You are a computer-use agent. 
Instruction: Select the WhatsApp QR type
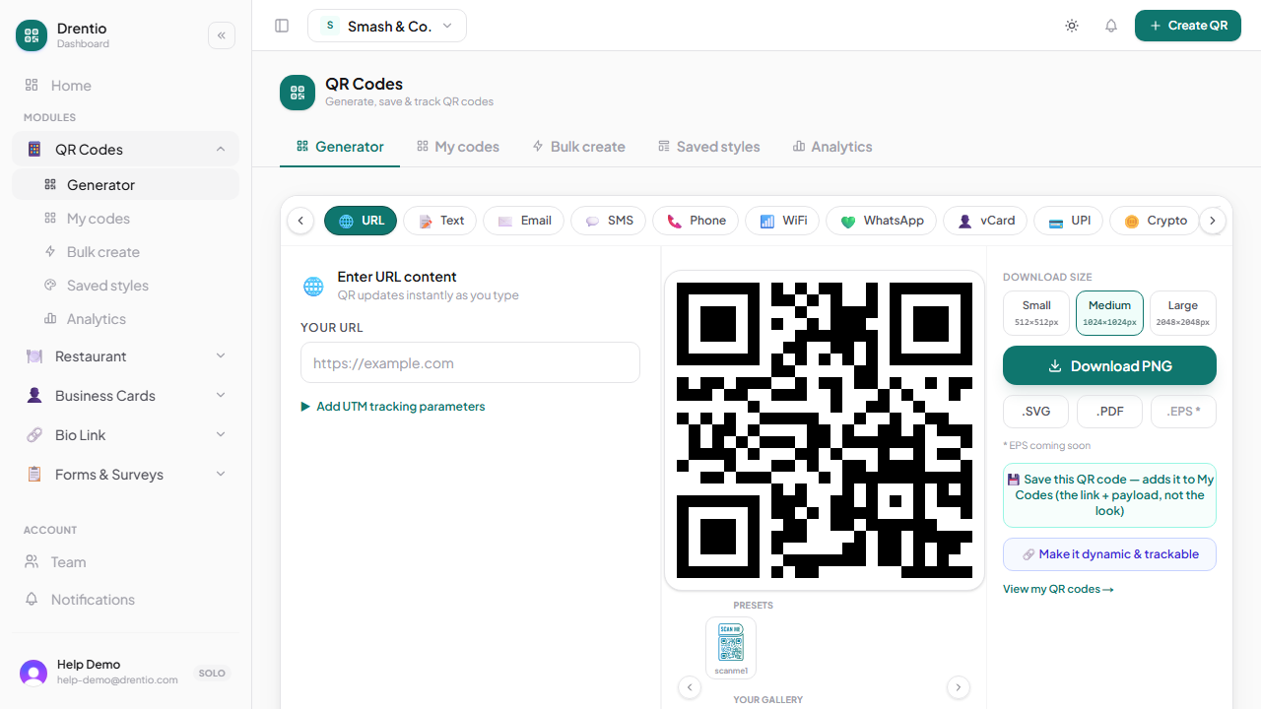[x=882, y=221]
